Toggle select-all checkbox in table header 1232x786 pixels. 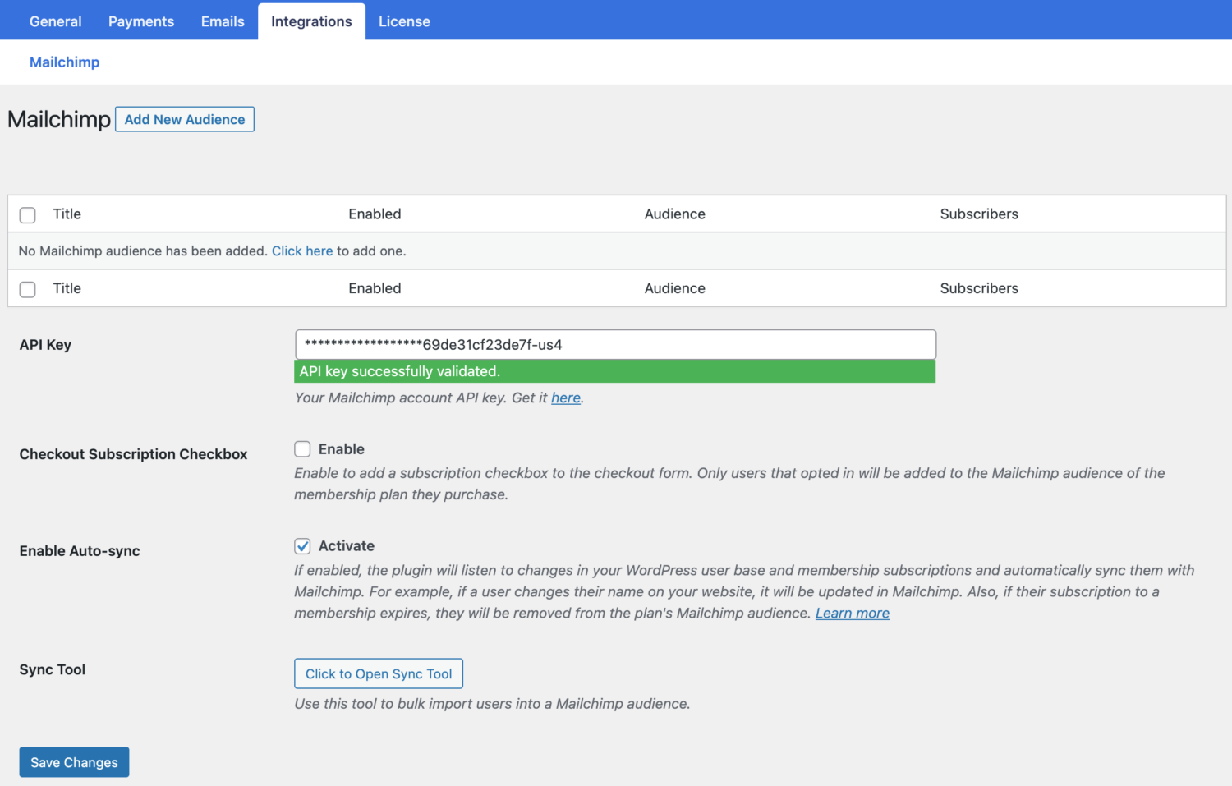coord(28,215)
